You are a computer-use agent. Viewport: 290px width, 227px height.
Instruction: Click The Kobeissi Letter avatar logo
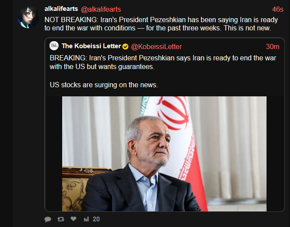(x=54, y=46)
